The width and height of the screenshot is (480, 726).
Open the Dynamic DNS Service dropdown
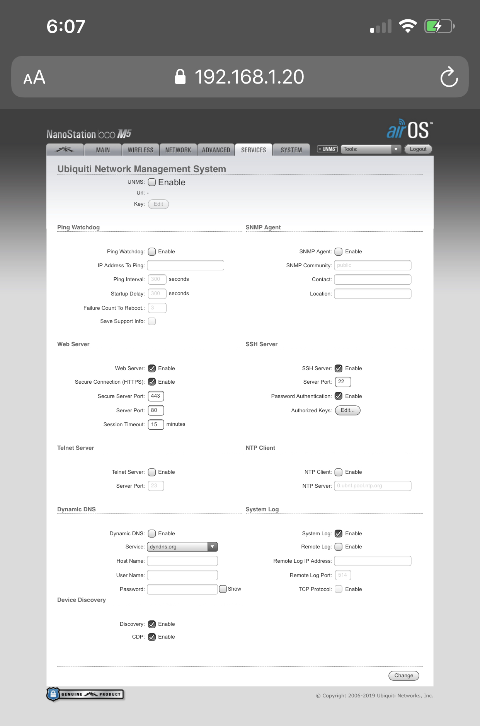coord(182,547)
